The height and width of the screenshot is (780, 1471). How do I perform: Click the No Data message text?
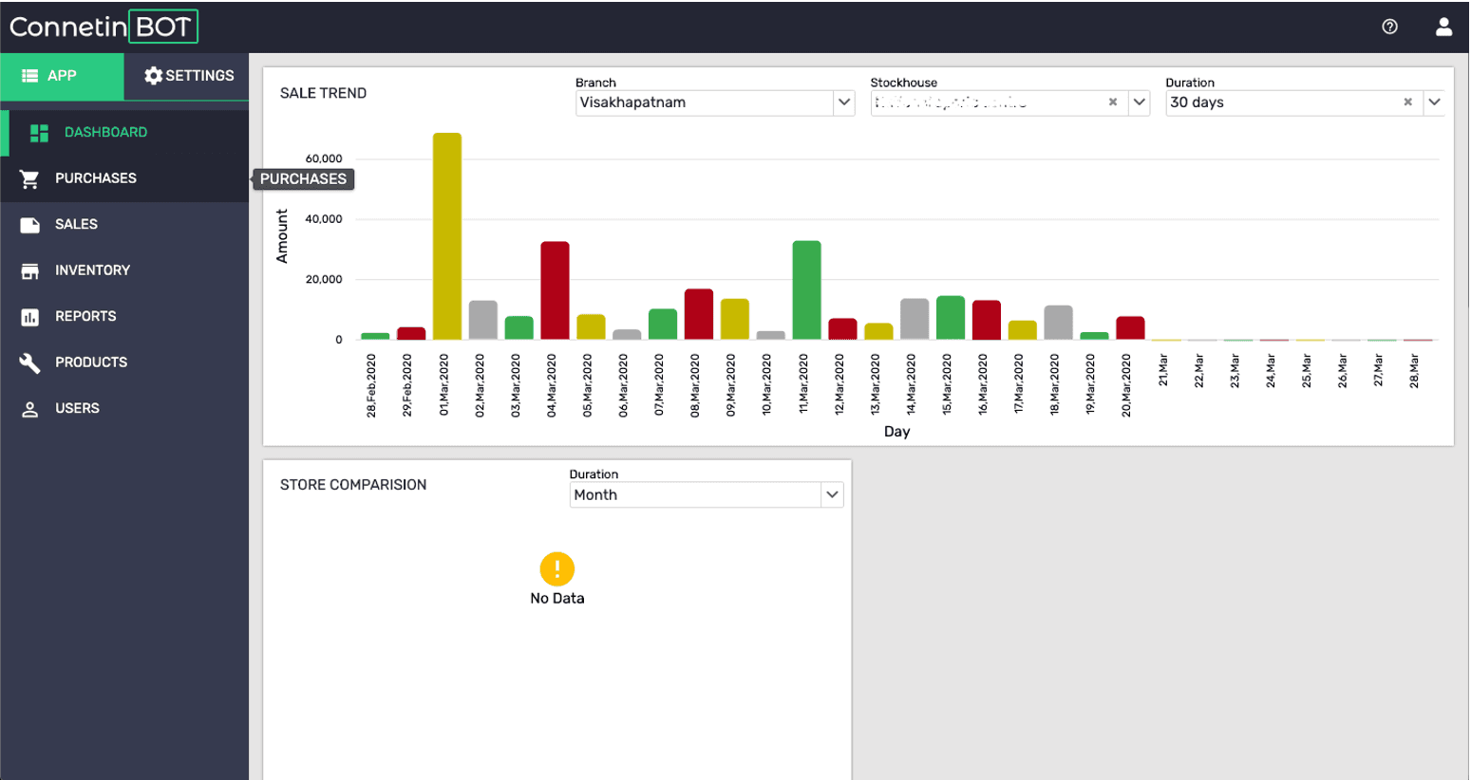coord(557,599)
